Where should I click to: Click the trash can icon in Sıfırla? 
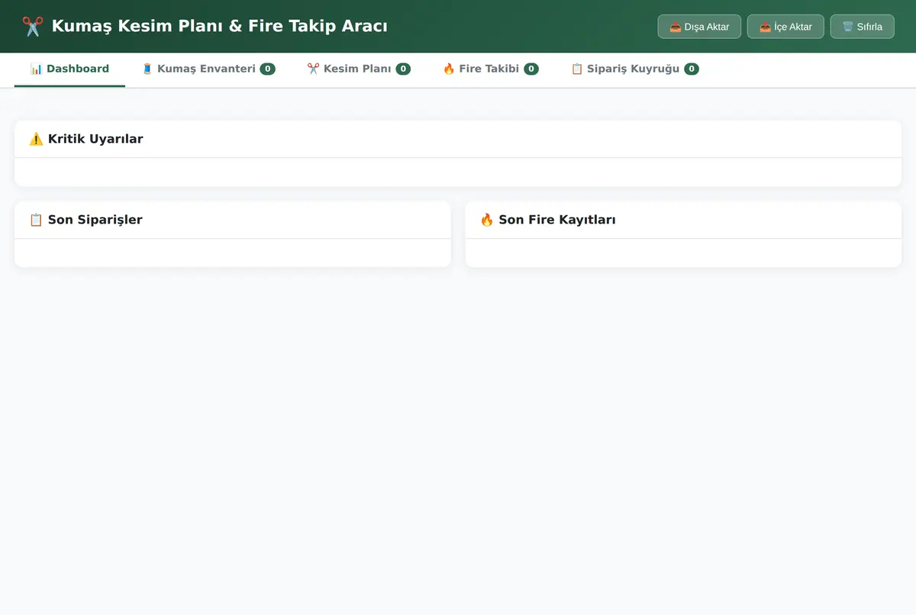848,27
